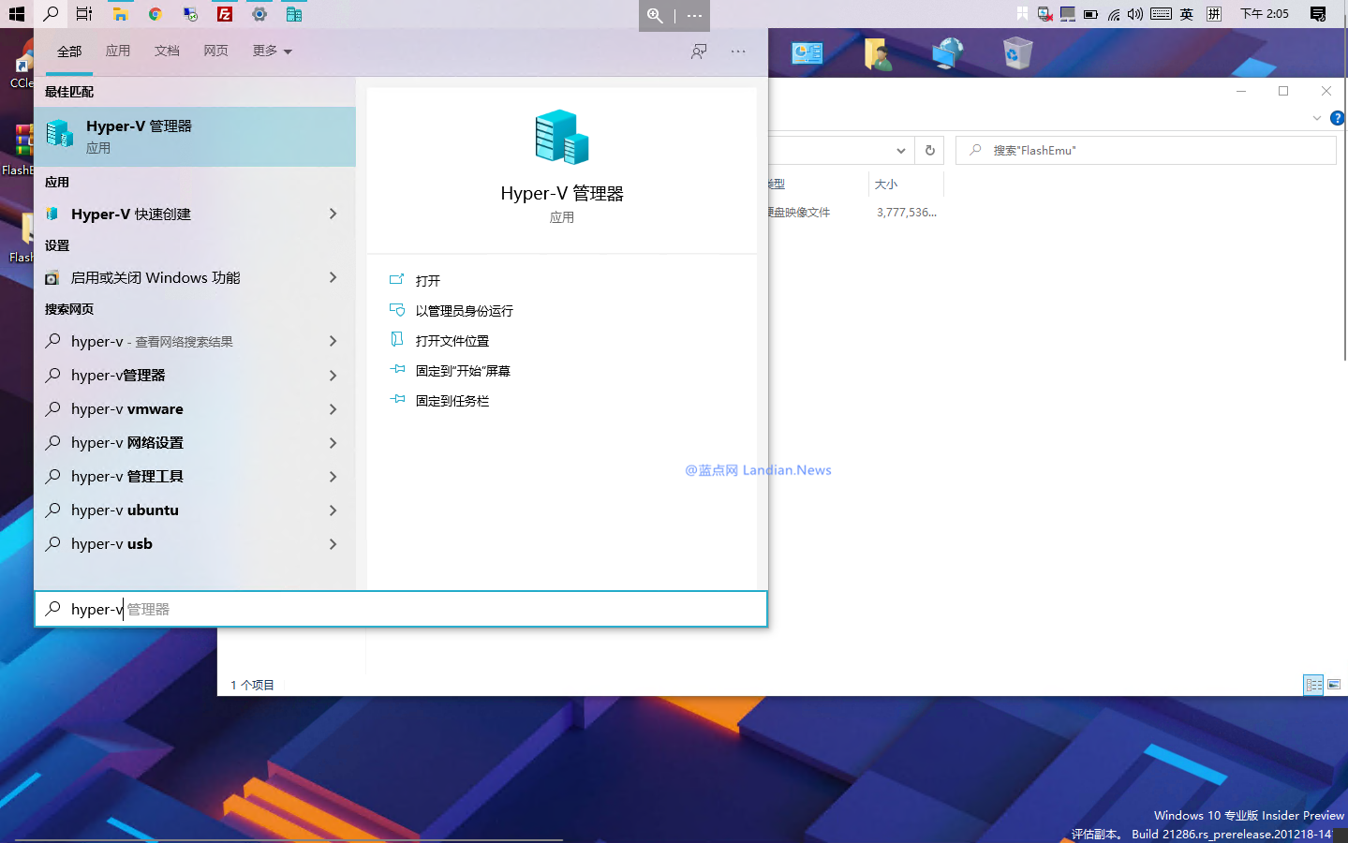Expand the arrow for hyper-v 管理工具 suggestion
The height and width of the screenshot is (843, 1348).
coord(333,477)
